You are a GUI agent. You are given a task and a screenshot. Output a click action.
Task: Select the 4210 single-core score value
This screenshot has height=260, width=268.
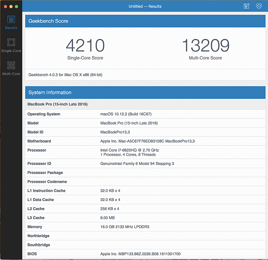point(85,45)
